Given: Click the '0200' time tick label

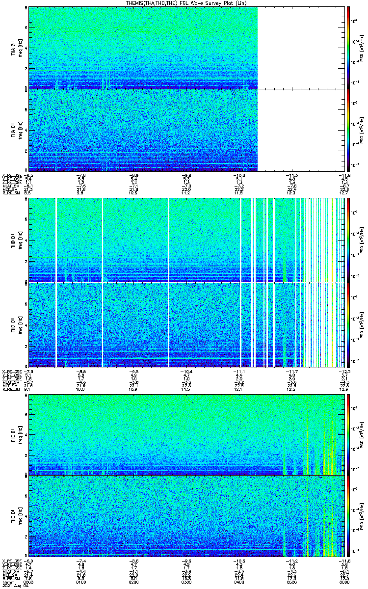Looking at the screenshot, I should tap(133, 582).
